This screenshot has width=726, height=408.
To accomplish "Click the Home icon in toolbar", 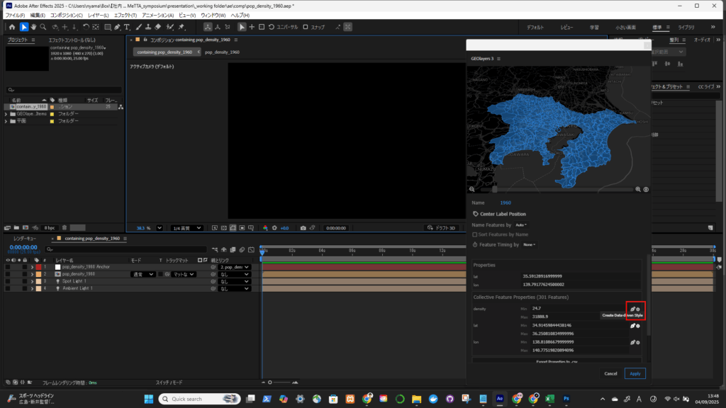I will (11, 27).
